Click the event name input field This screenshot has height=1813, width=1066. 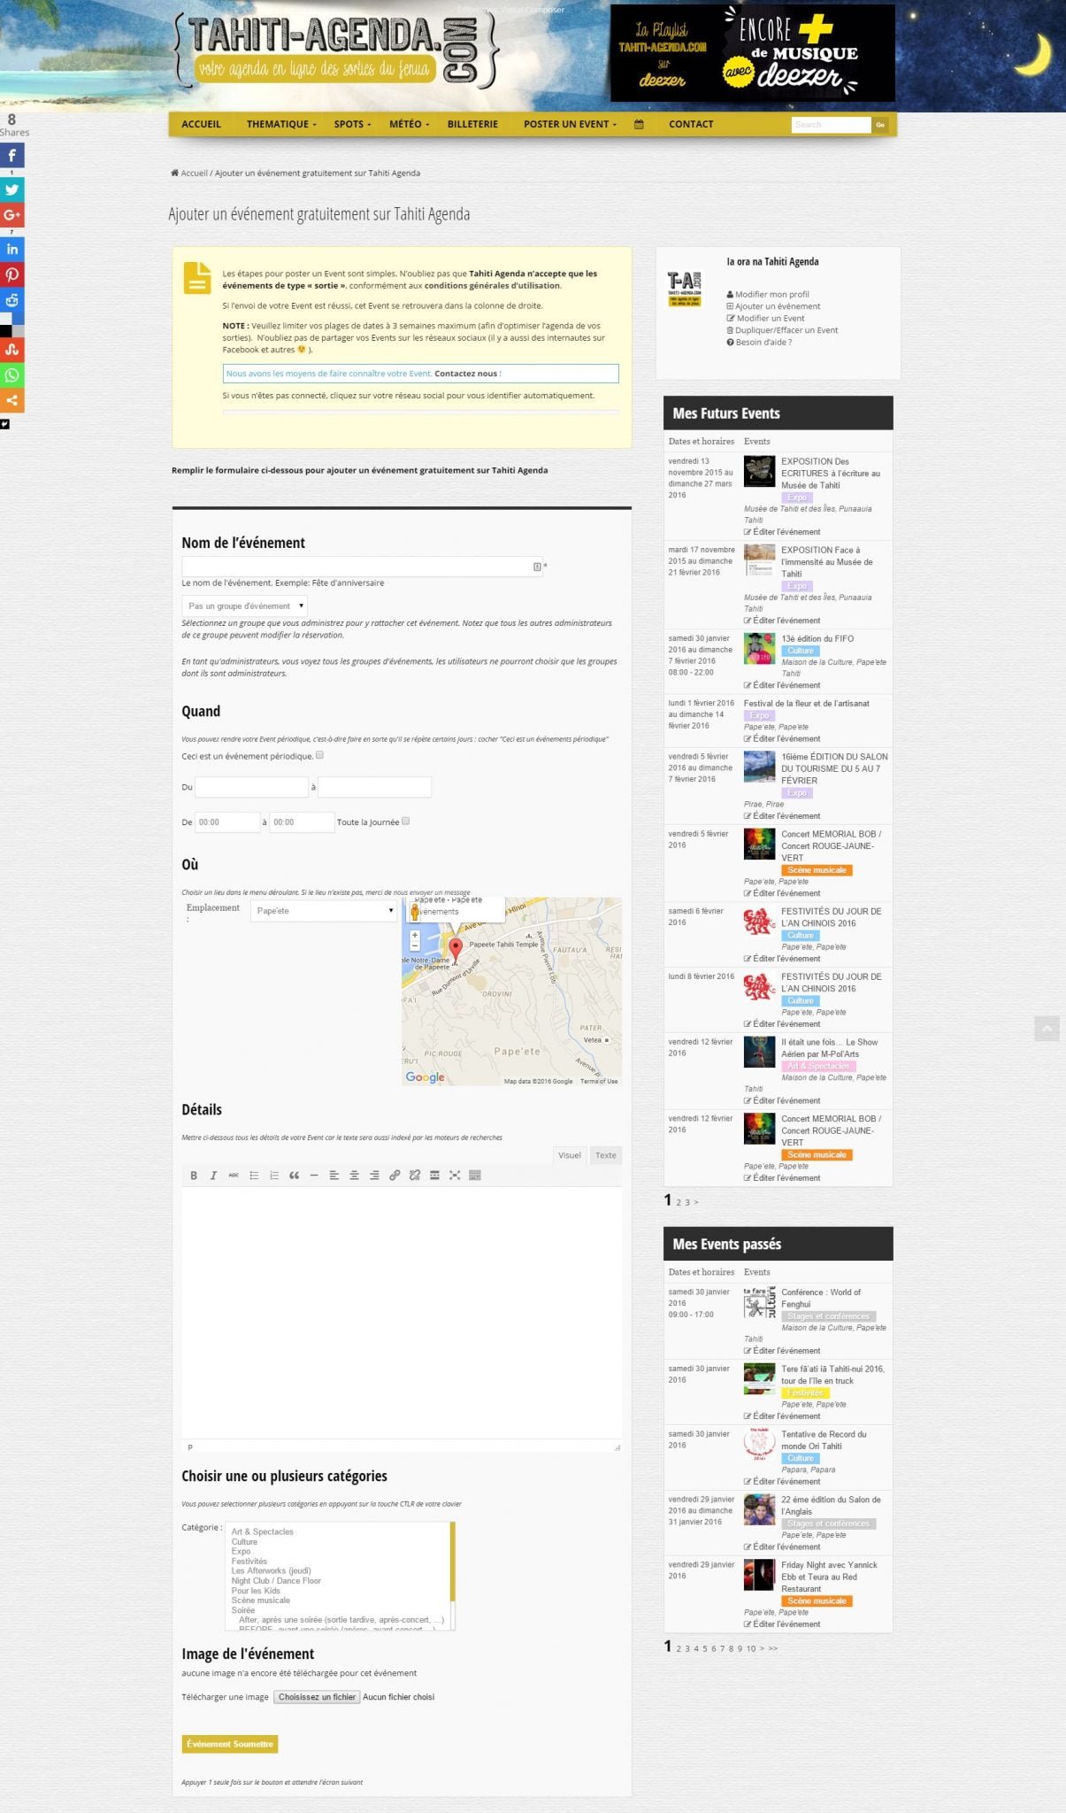pyautogui.click(x=357, y=567)
